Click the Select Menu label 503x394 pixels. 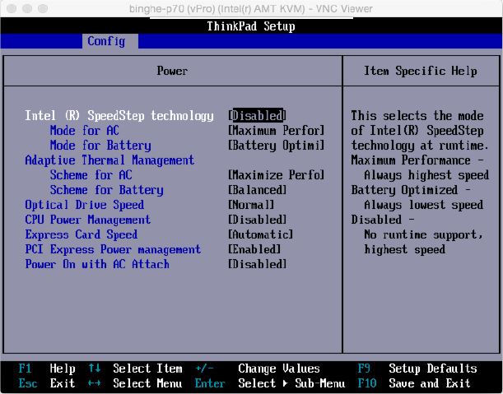tap(147, 383)
